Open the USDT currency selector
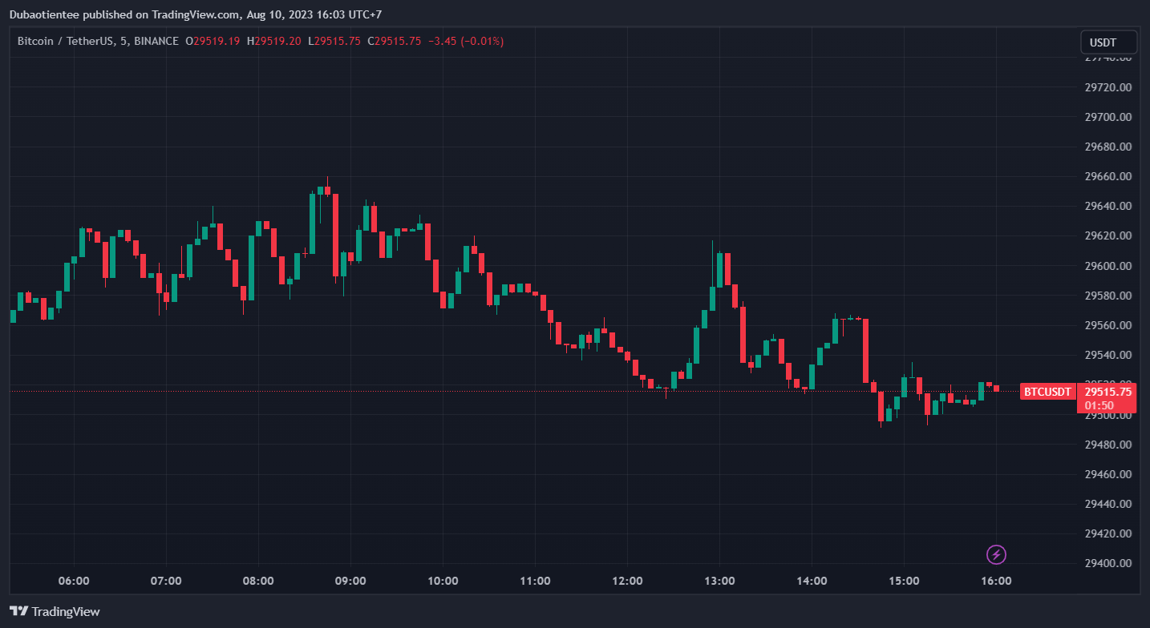This screenshot has height=628, width=1150. click(1108, 42)
